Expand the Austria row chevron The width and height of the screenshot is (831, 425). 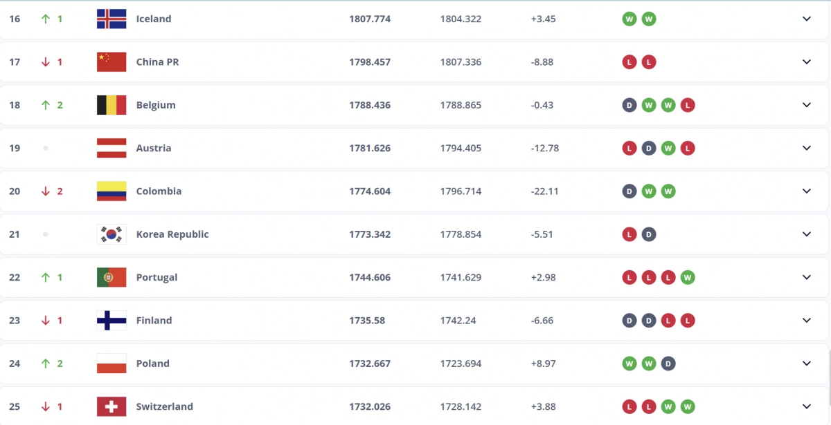[x=806, y=148]
